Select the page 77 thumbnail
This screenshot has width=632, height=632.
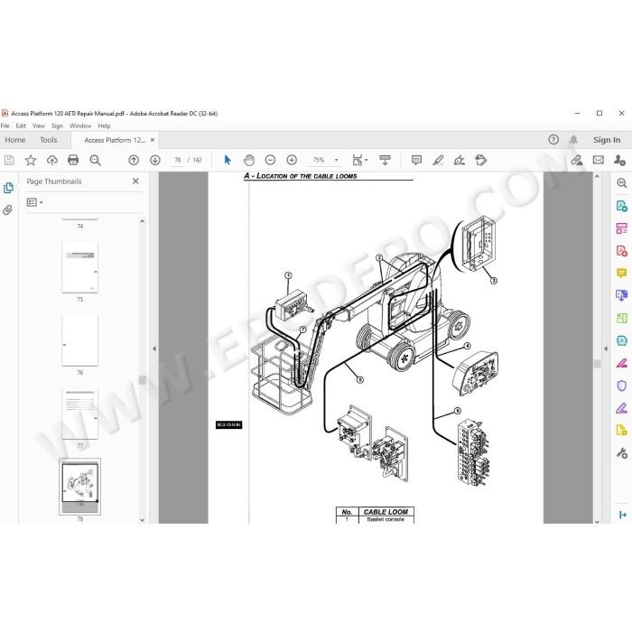tap(79, 414)
